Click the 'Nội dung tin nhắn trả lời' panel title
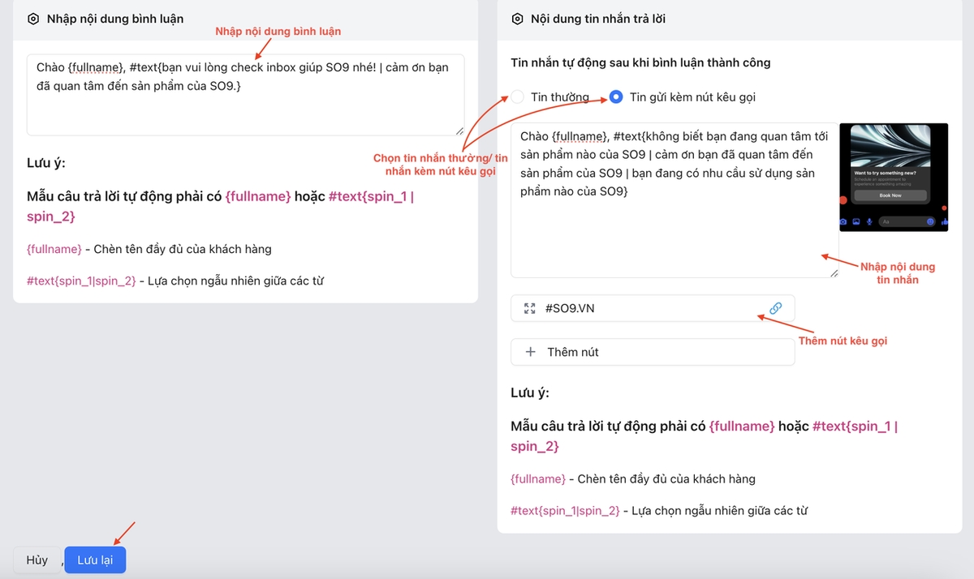974x579 pixels. (x=598, y=19)
